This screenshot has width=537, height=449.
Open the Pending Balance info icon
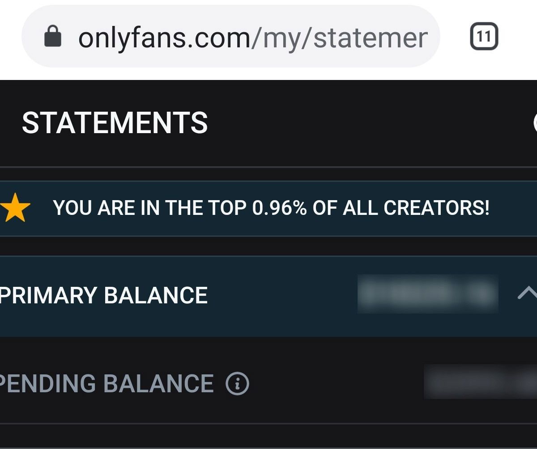pyautogui.click(x=237, y=384)
